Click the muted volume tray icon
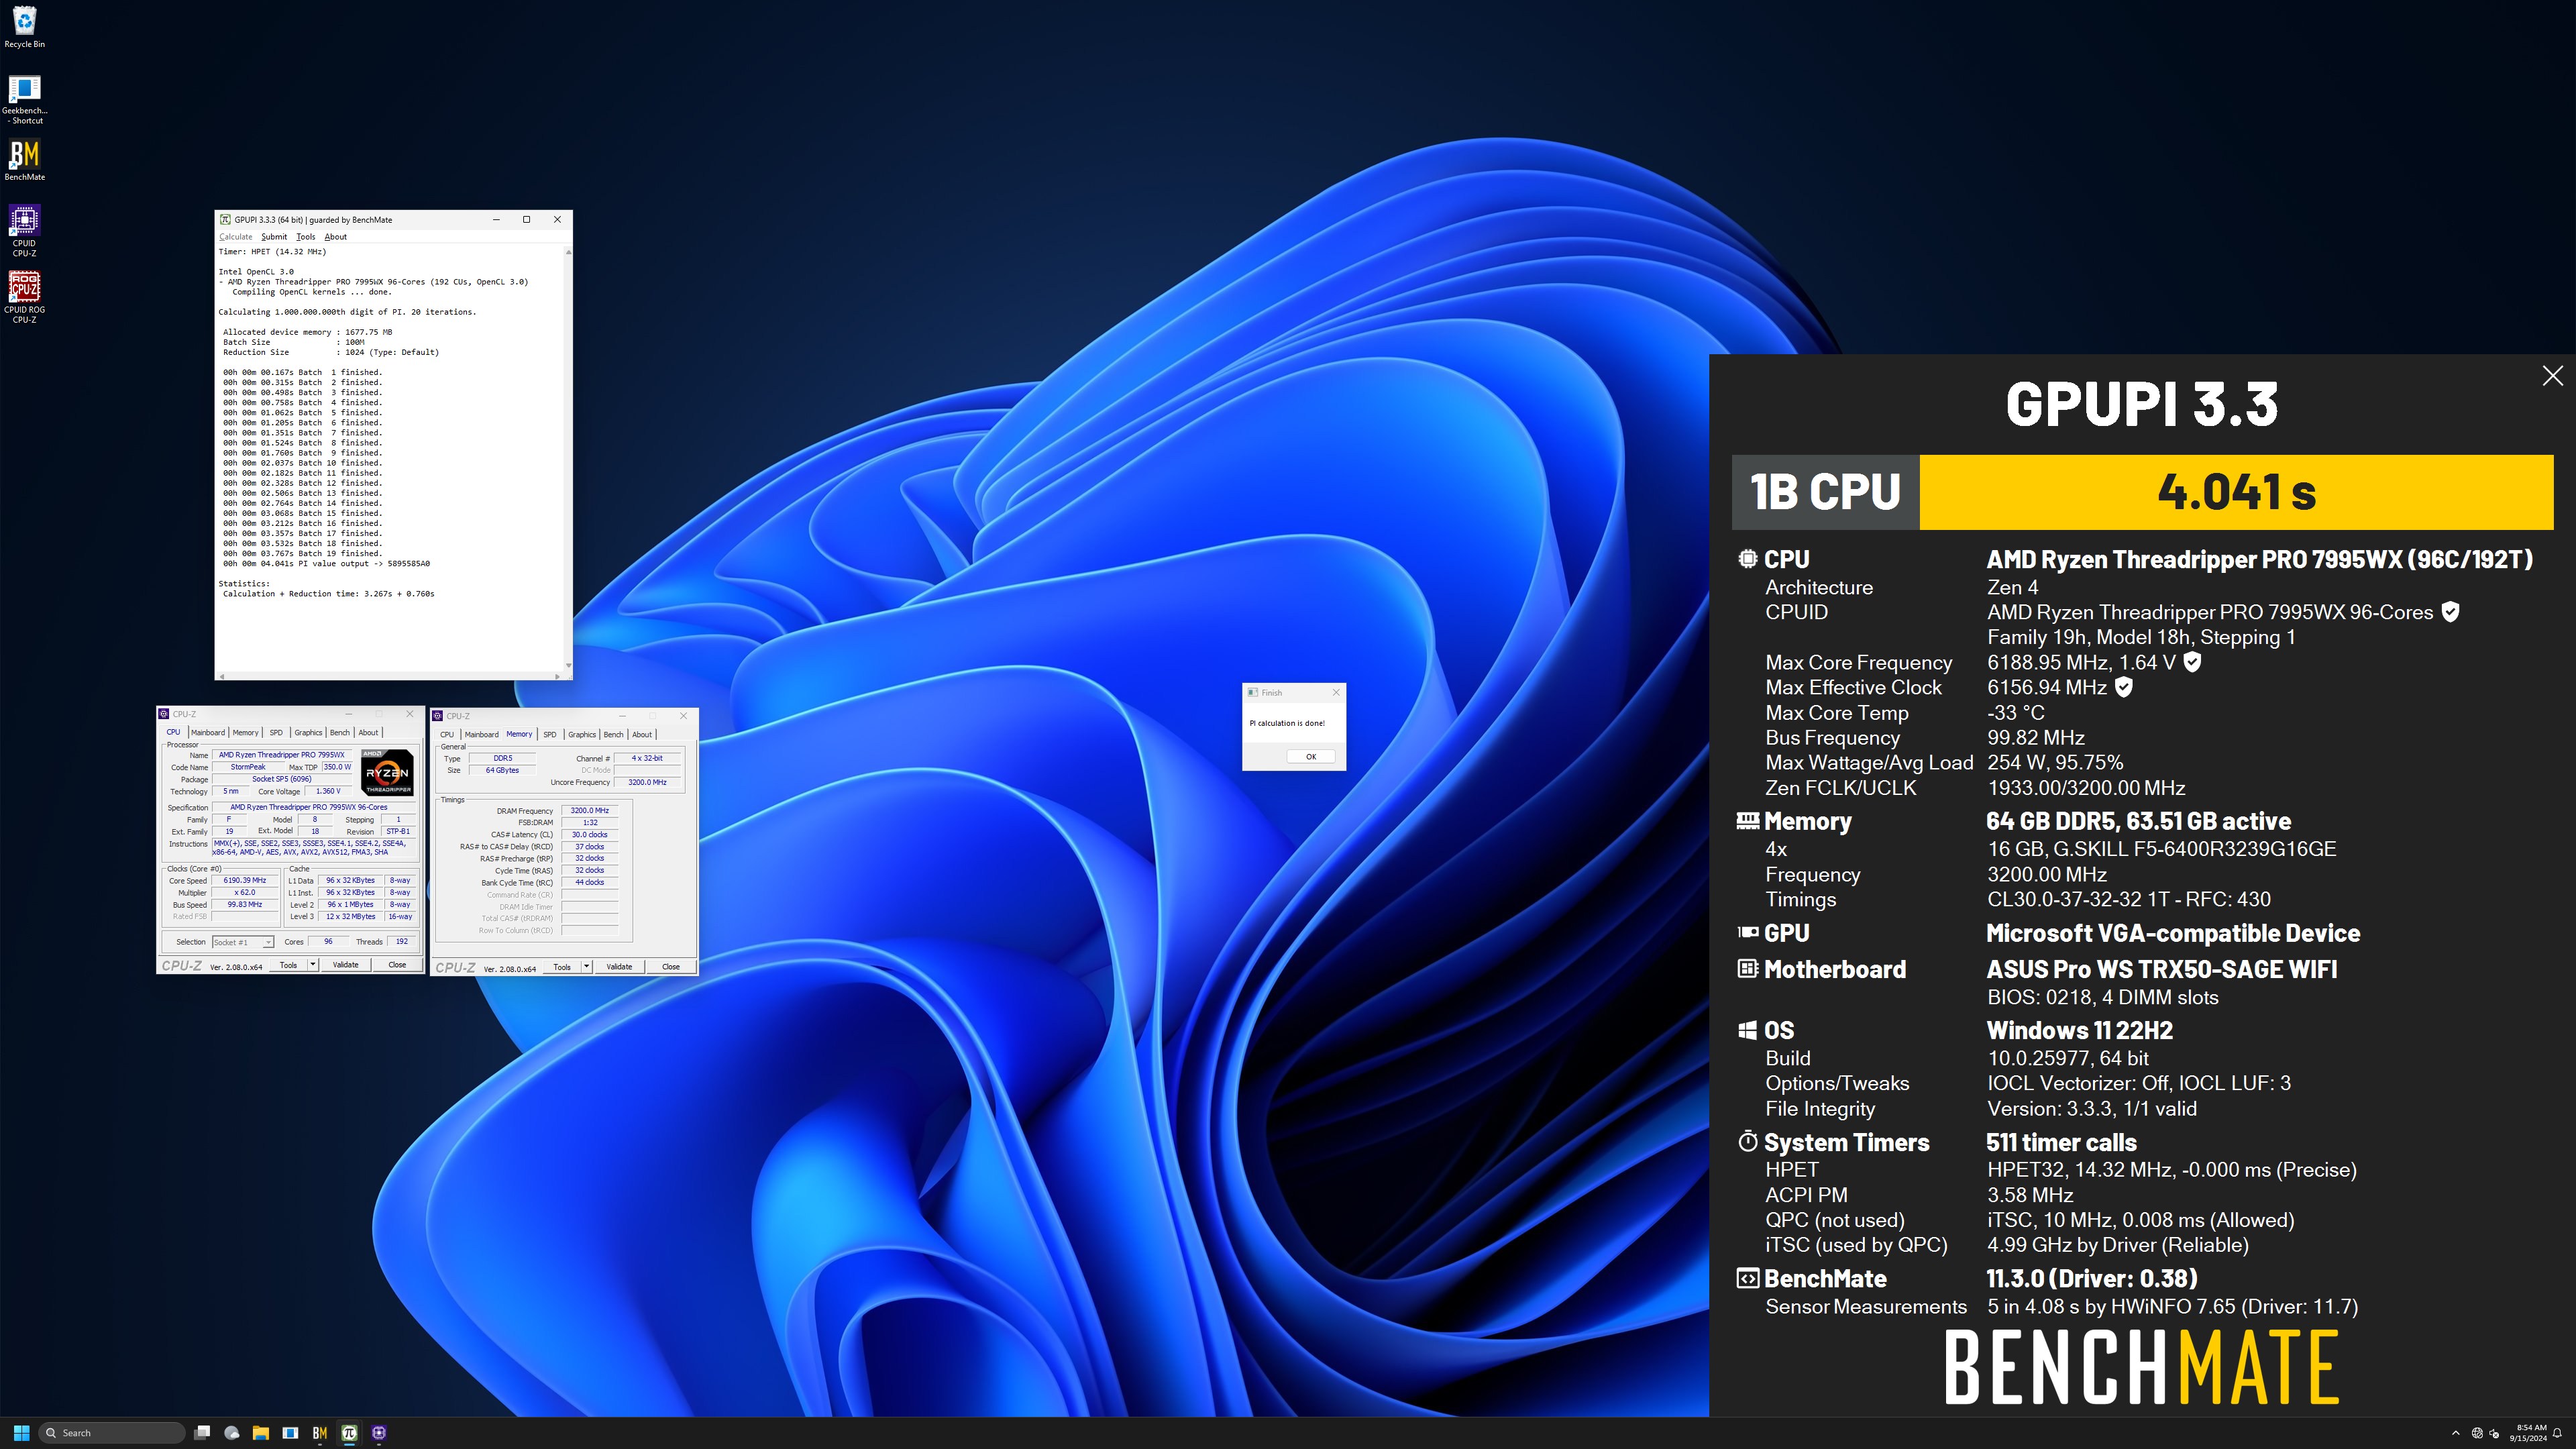The width and height of the screenshot is (2576, 1449). click(x=2494, y=1433)
